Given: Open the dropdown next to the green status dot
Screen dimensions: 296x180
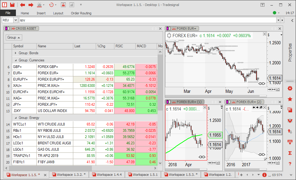Looking at the screenshot, I should coord(279,13).
